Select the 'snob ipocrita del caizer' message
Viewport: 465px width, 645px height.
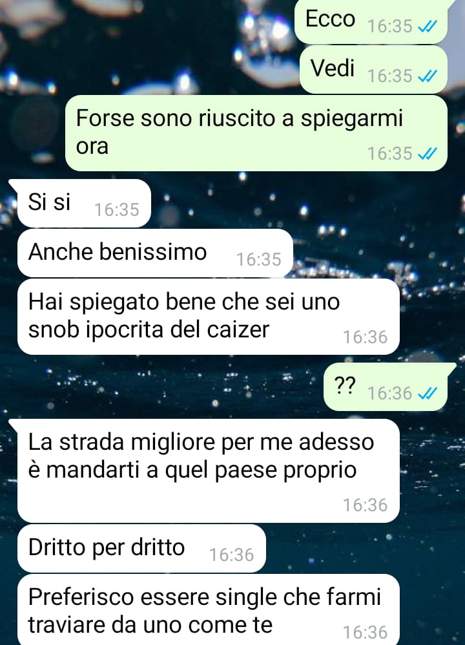coord(209,317)
